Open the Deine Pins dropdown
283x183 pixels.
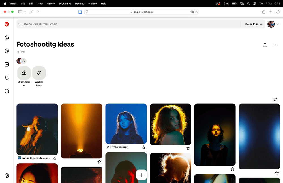tap(253, 24)
